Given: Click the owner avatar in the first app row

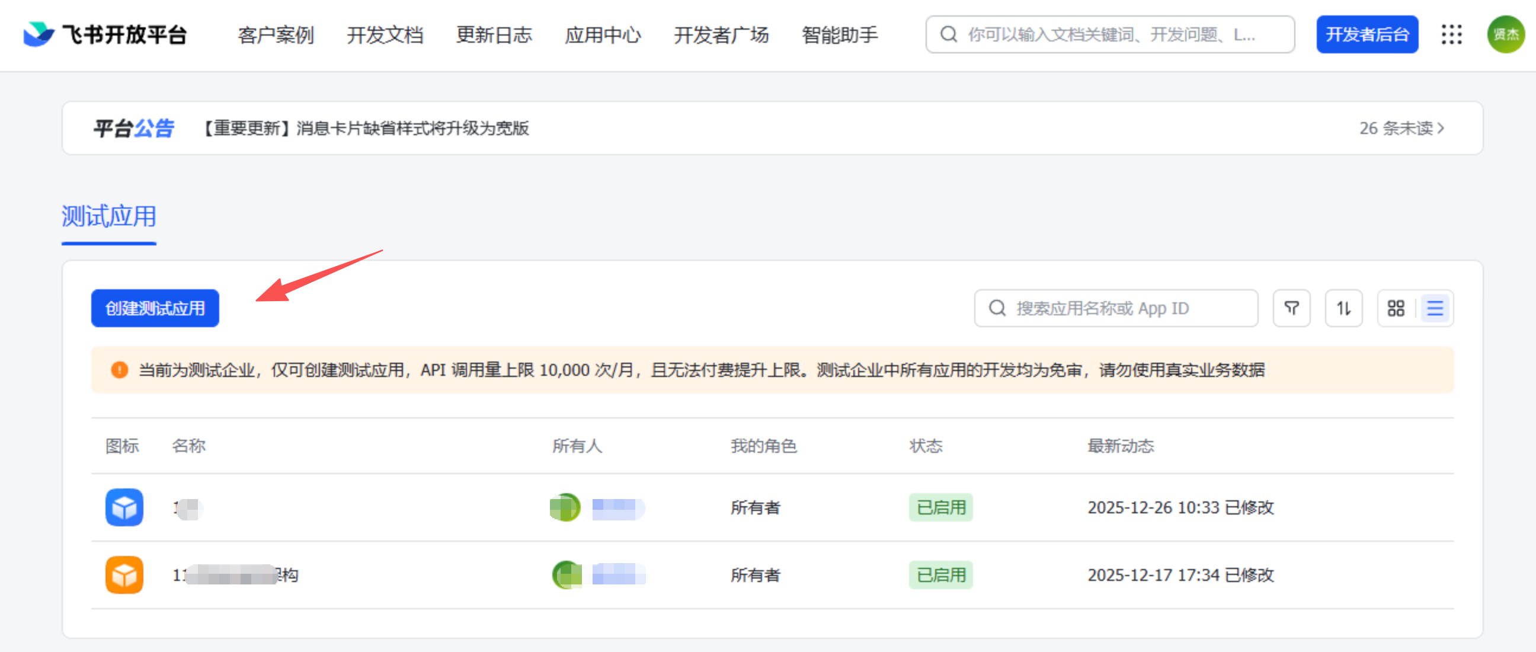Looking at the screenshot, I should click(565, 507).
